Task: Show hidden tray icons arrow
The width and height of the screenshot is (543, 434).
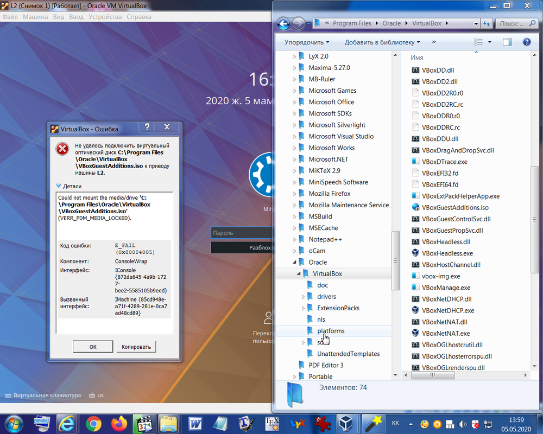Action: tap(411, 424)
